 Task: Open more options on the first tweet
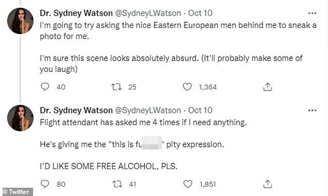point(312,13)
